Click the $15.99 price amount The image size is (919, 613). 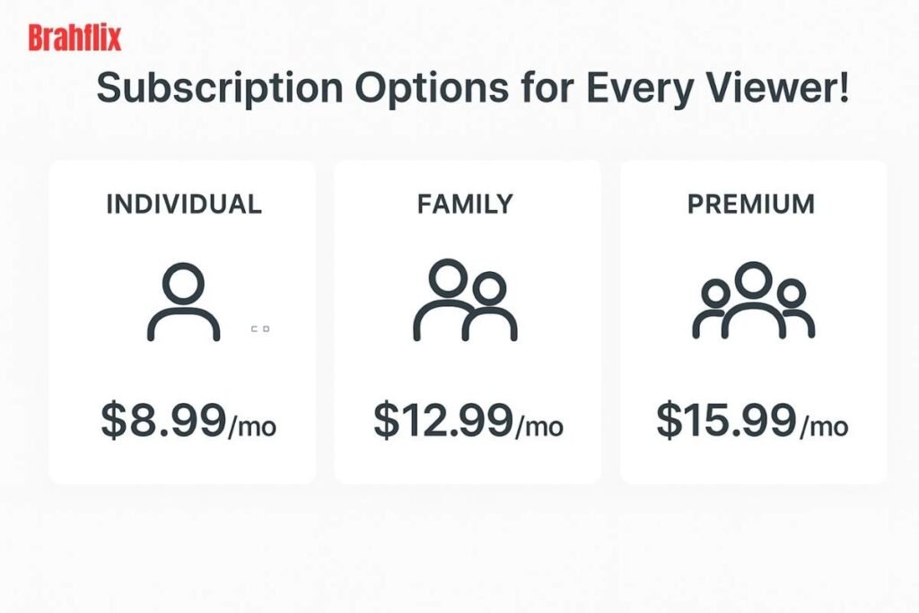725,420
